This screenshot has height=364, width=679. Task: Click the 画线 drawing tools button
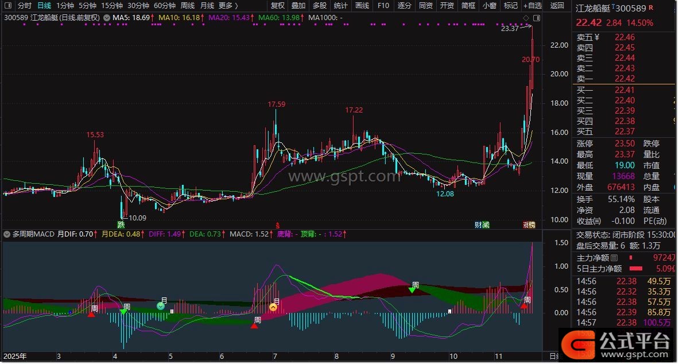(x=362, y=6)
